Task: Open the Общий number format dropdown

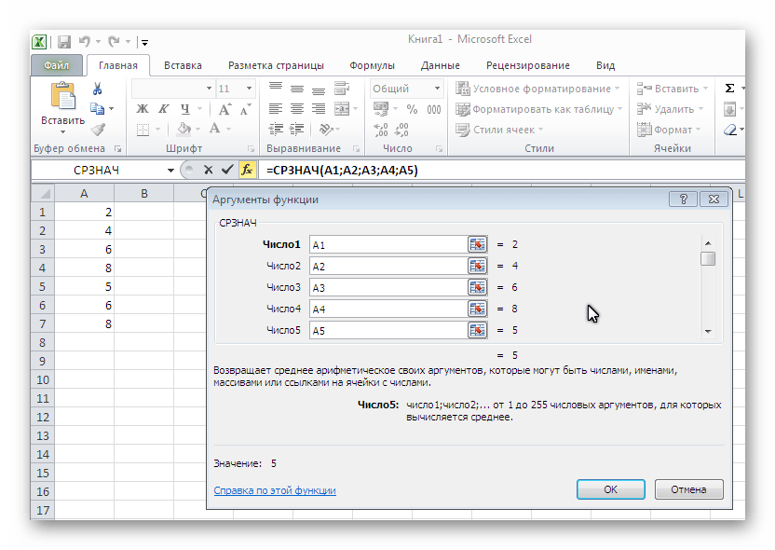Action: 437,89
